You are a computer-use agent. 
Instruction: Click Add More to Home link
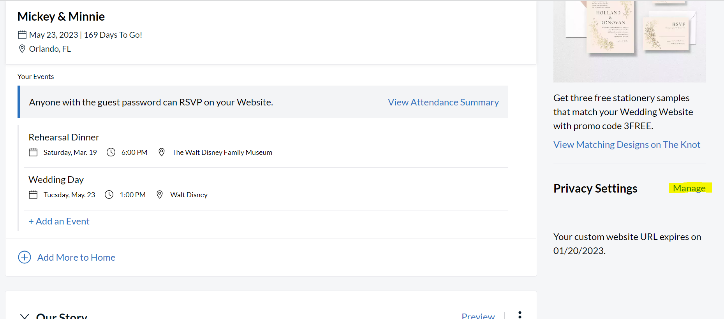(x=76, y=258)
